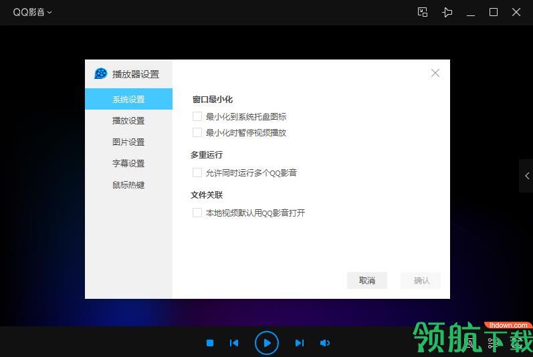Jump to the previous video
This screenshot has width=533, height=357.
click(x=234, y=343)
